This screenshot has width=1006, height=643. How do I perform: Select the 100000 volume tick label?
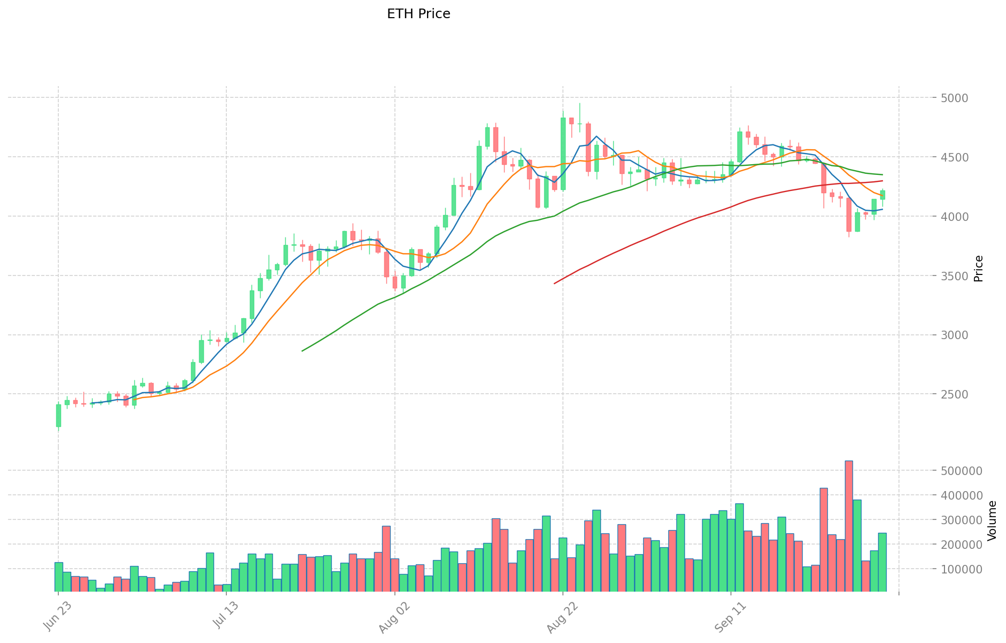(x=962, y=569)
